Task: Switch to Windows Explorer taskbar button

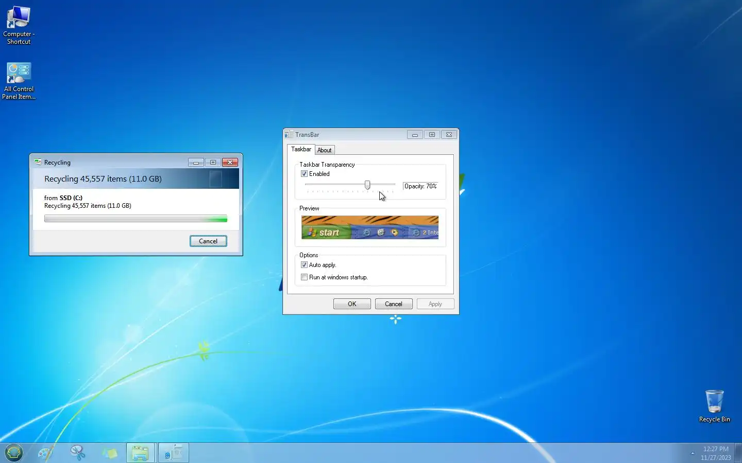Action: pos(140,453)
